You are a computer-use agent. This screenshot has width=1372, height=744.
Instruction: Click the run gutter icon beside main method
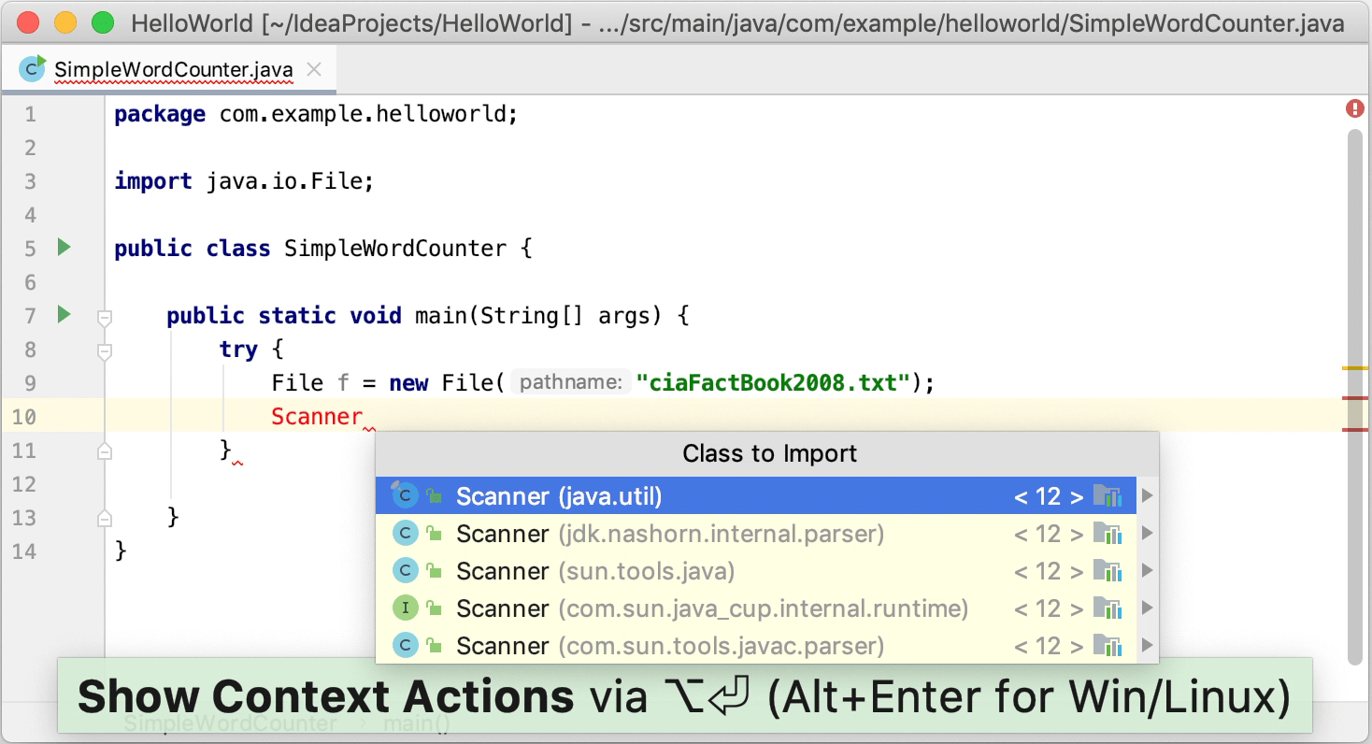pos(64,315)
